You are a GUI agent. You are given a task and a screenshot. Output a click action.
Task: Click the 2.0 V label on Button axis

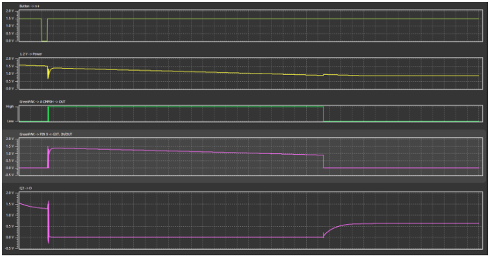10,11
